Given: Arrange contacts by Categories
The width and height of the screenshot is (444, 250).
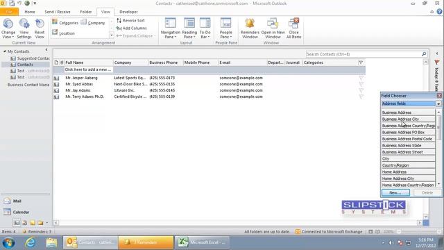Looking at the screenshot, I should 65,23.
